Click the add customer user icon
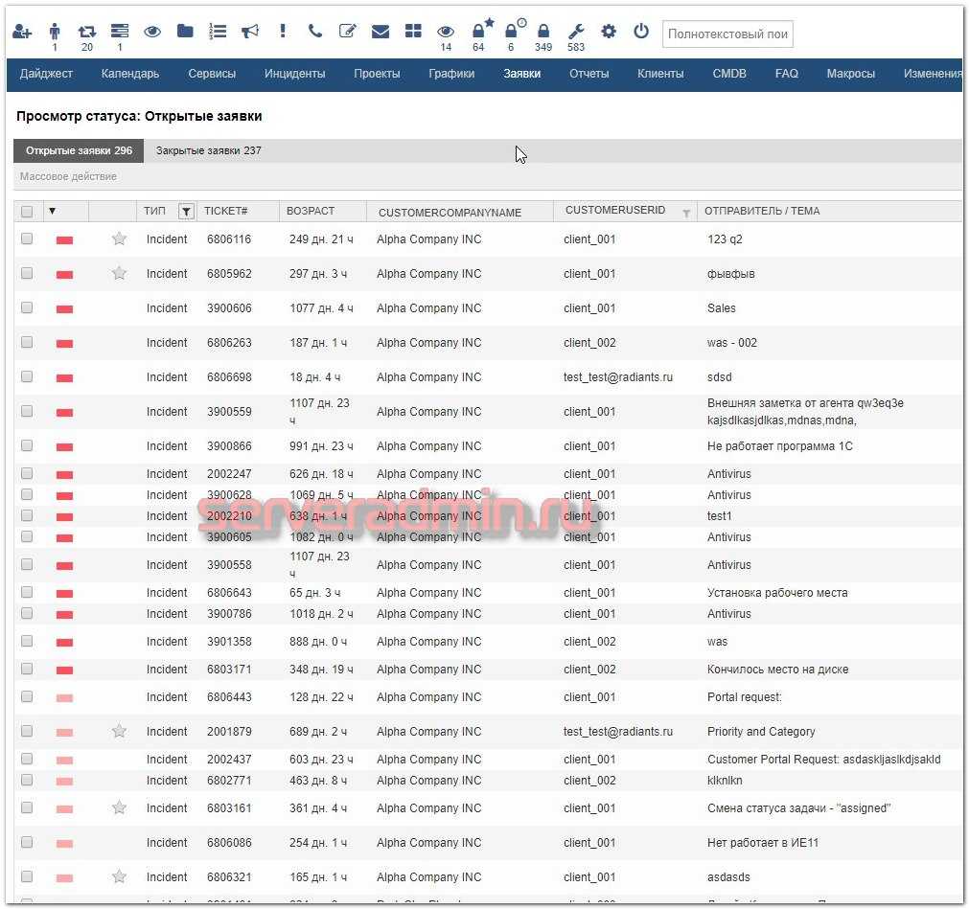This screenshot has width=969, height=909. click(x=22, y=32)
